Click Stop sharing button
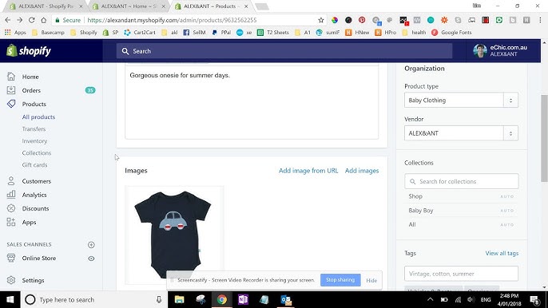Screen dimensions: 548x308 point(340,280)
